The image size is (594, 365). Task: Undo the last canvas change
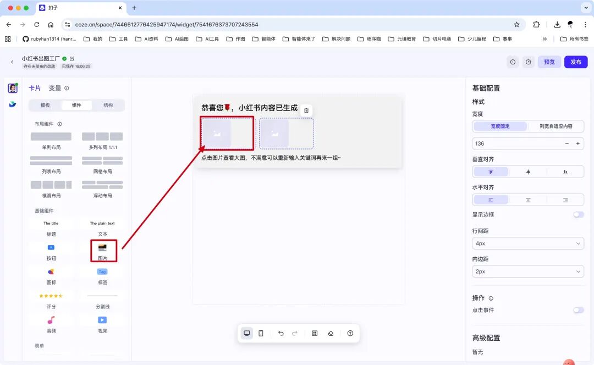tap(280, 333)
